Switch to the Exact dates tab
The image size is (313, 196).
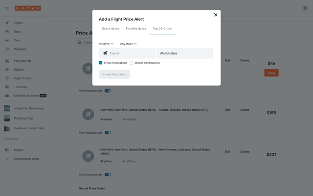tap(111, 28)
